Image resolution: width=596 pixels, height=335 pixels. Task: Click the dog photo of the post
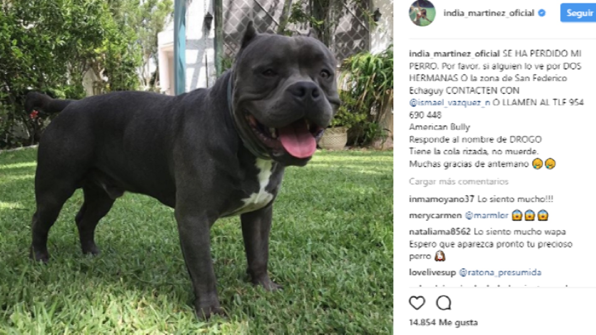pyautogui.click(x=196, y=167)
